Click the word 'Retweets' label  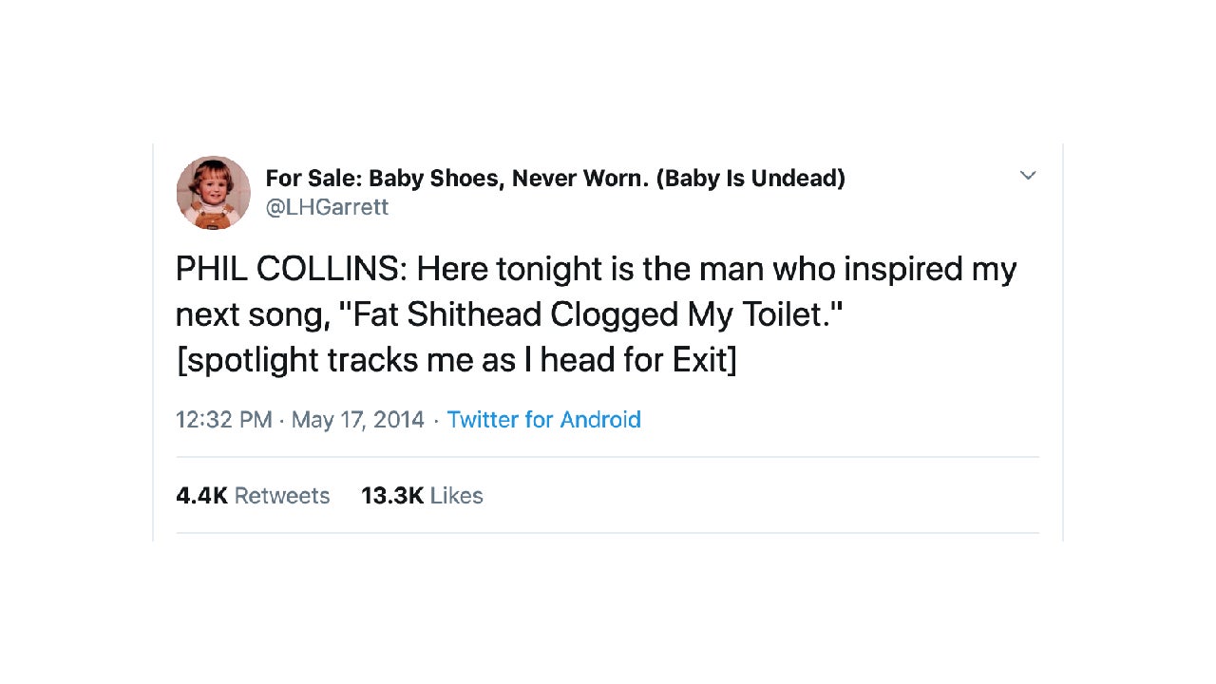(282, 496)
